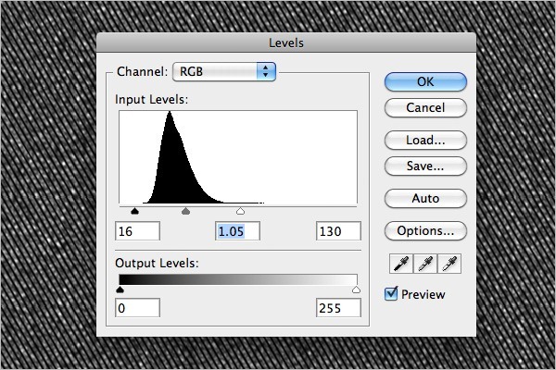Open the Channel RGB dropdown
This screenshot has width=556, height=370.
pos(224,72)
